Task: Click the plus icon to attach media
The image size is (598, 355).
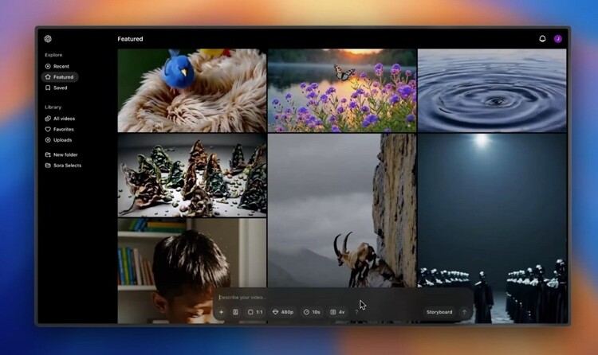Action: (x=222, y=312)
